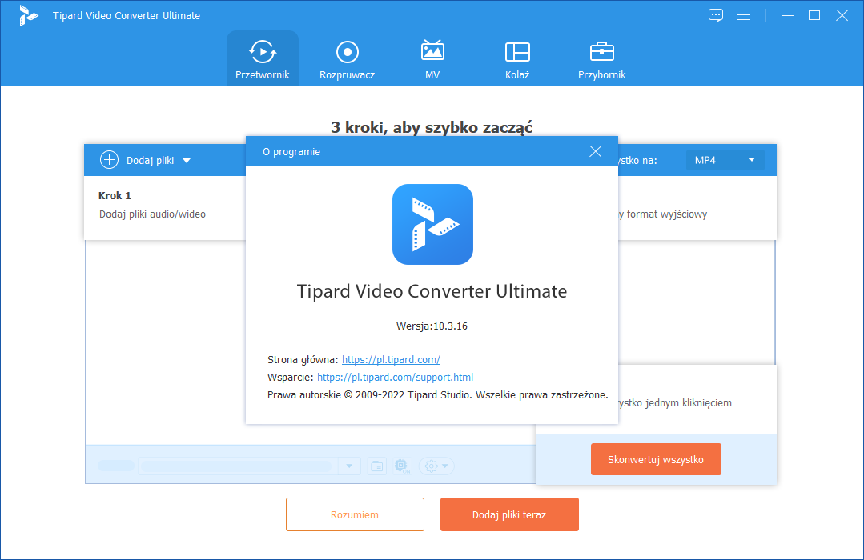Viewport: 864px width, 560px height.
Task: Click the O programie dialog title
Action: [291, 151]
